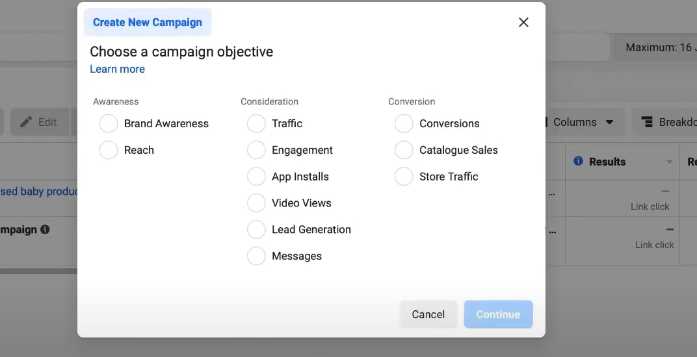Close the Create New Campaign dialog
This screenshot has height=357, width=697.
(523, 22)
